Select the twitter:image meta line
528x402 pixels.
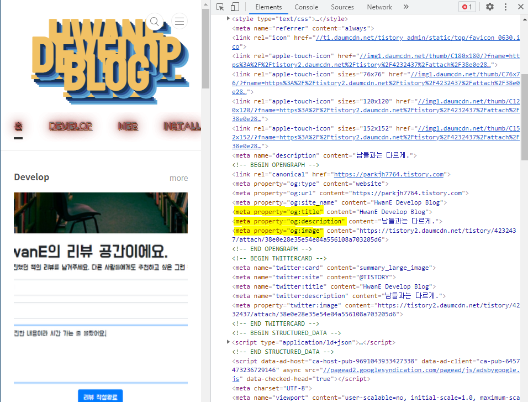tap(376, 310)
